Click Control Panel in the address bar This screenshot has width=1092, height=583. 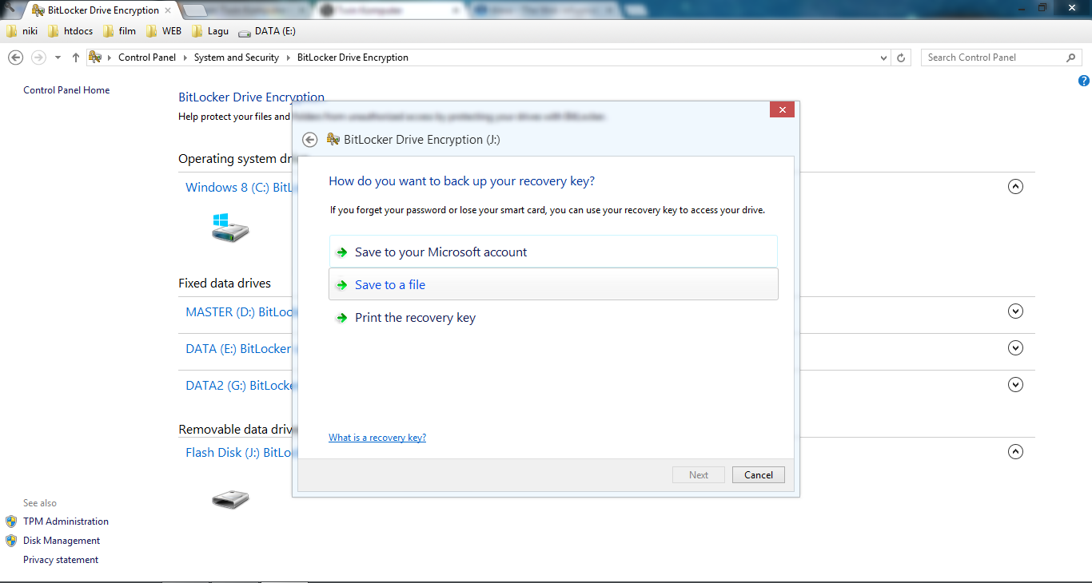click(147, 58)
